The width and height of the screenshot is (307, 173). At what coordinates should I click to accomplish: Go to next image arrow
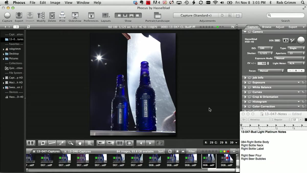150,143
